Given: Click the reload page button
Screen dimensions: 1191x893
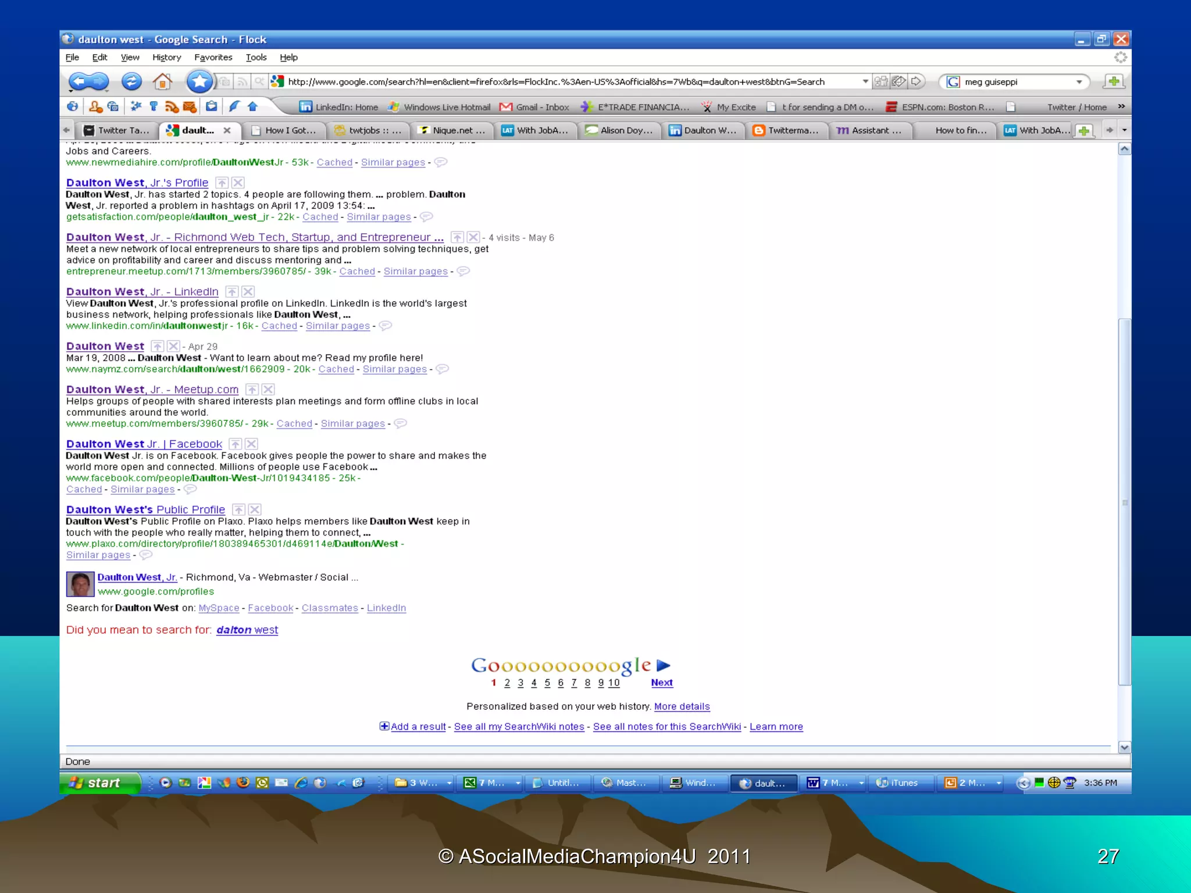Looking at the screenshot, I should tap(131, 81).
